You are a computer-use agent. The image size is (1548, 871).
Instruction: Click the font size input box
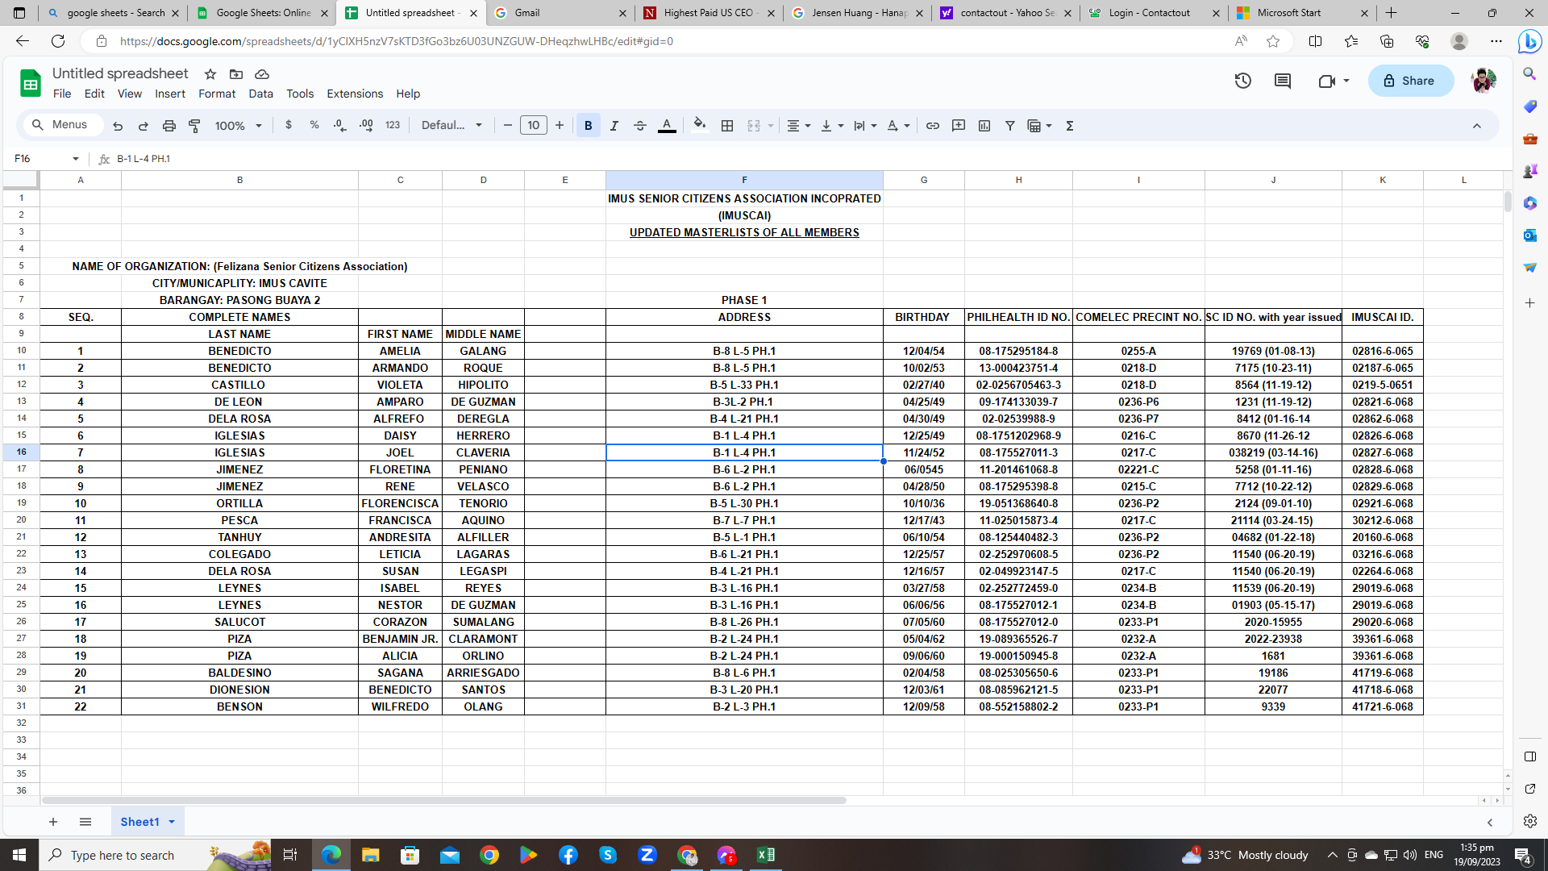pyautogui.click(x=533, y=126)
